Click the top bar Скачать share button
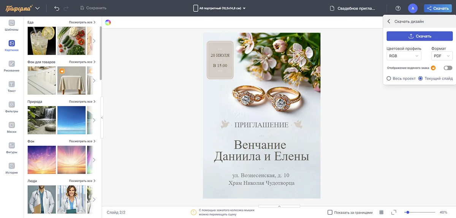Screen dimensions: 456x218 pyautogui.click(x=438, y=8)
